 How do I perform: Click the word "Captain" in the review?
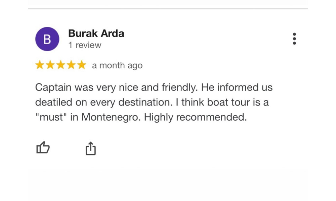pos(53,87)
